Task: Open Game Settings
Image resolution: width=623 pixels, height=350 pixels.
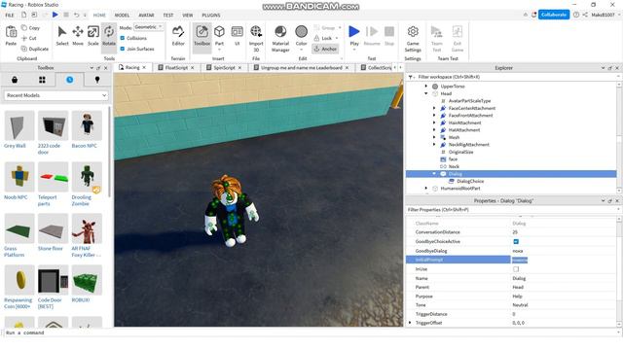Action: (x=413, y=38)
